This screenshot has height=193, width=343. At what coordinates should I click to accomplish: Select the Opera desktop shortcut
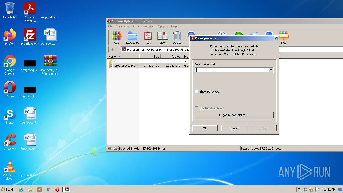[x=10, y=90]
